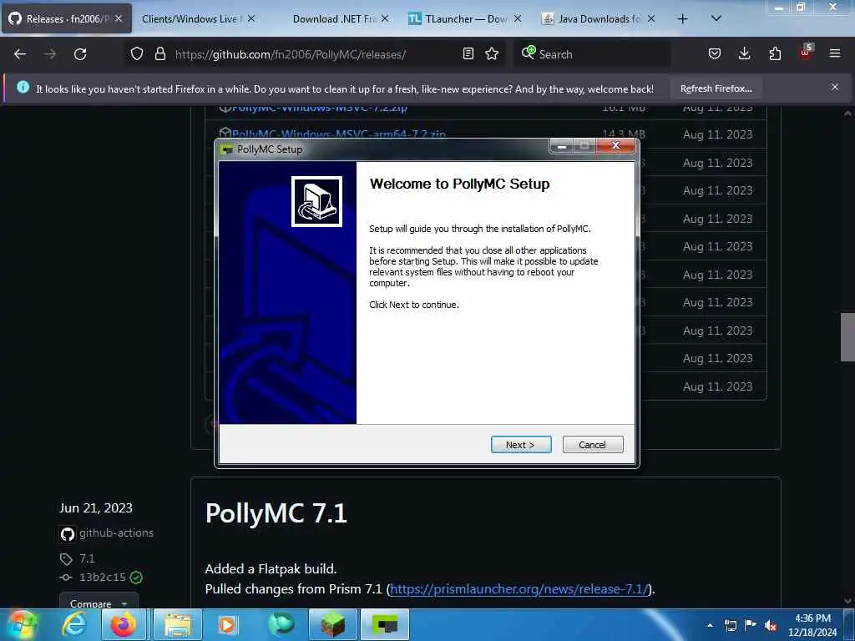Open the extensions puzzle icon

click(775, 53)
